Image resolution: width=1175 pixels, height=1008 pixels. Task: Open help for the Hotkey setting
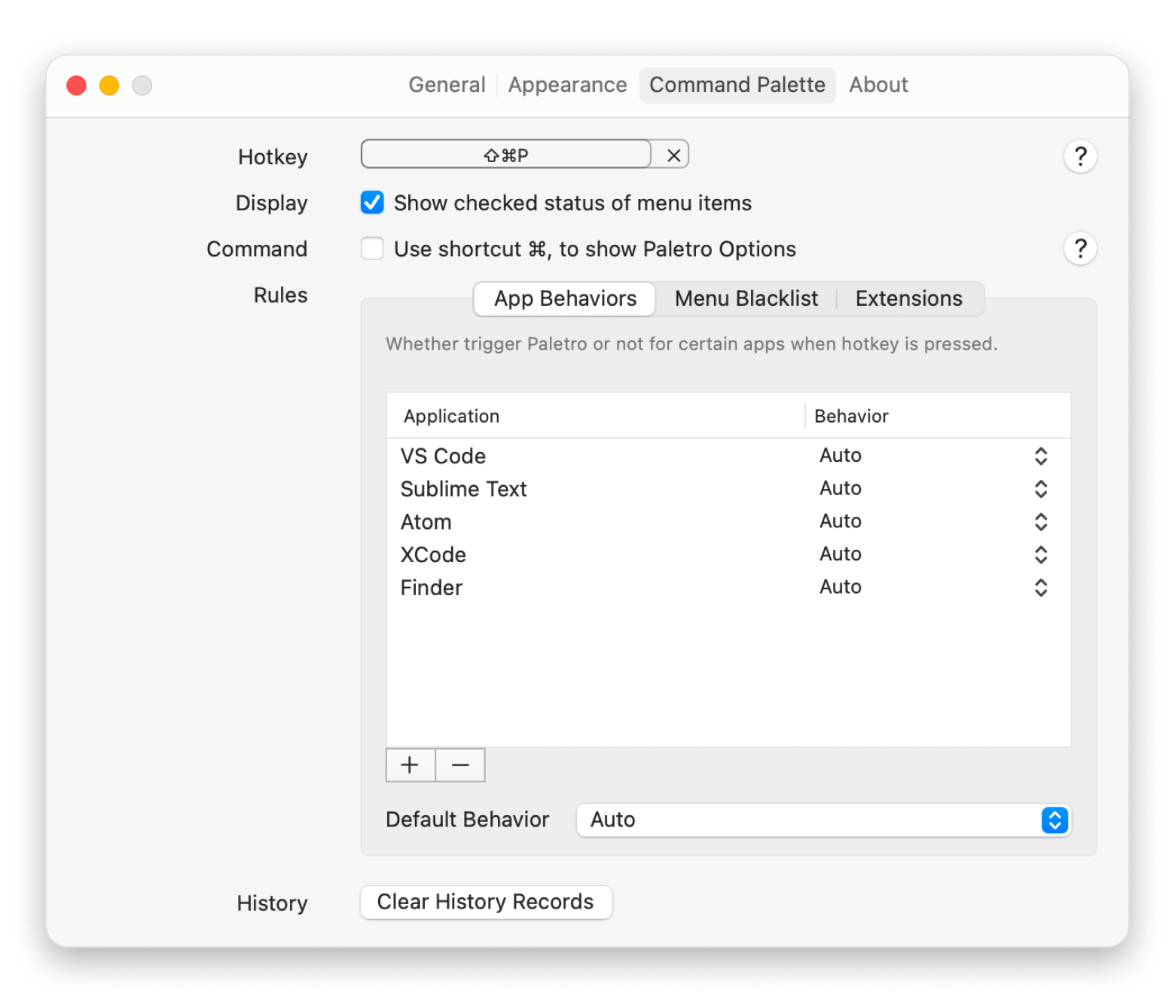[1080, 157]
